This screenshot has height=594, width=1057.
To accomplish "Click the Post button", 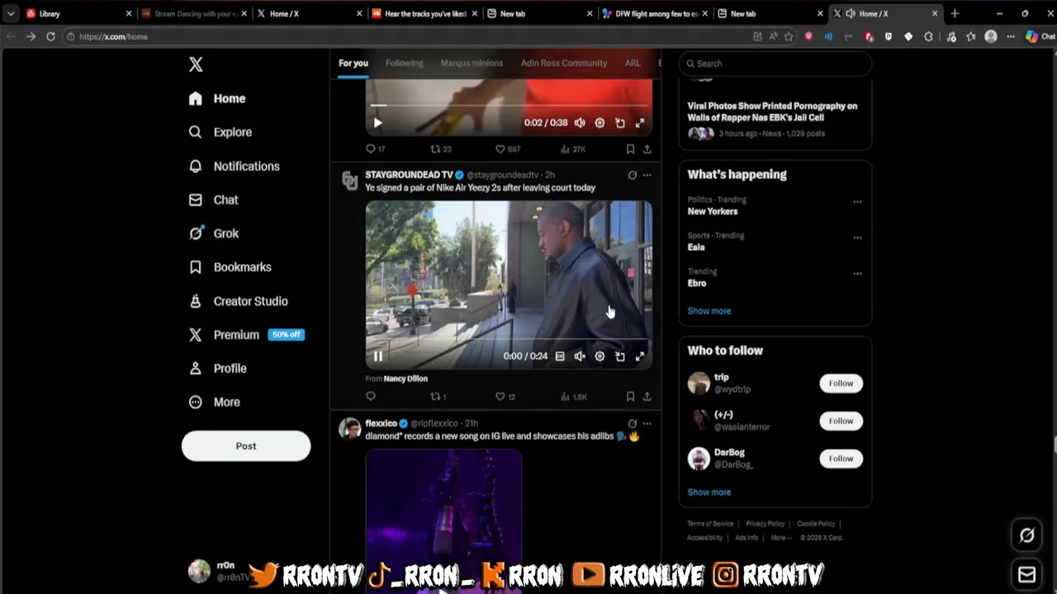I will click(x=246, y=445).
